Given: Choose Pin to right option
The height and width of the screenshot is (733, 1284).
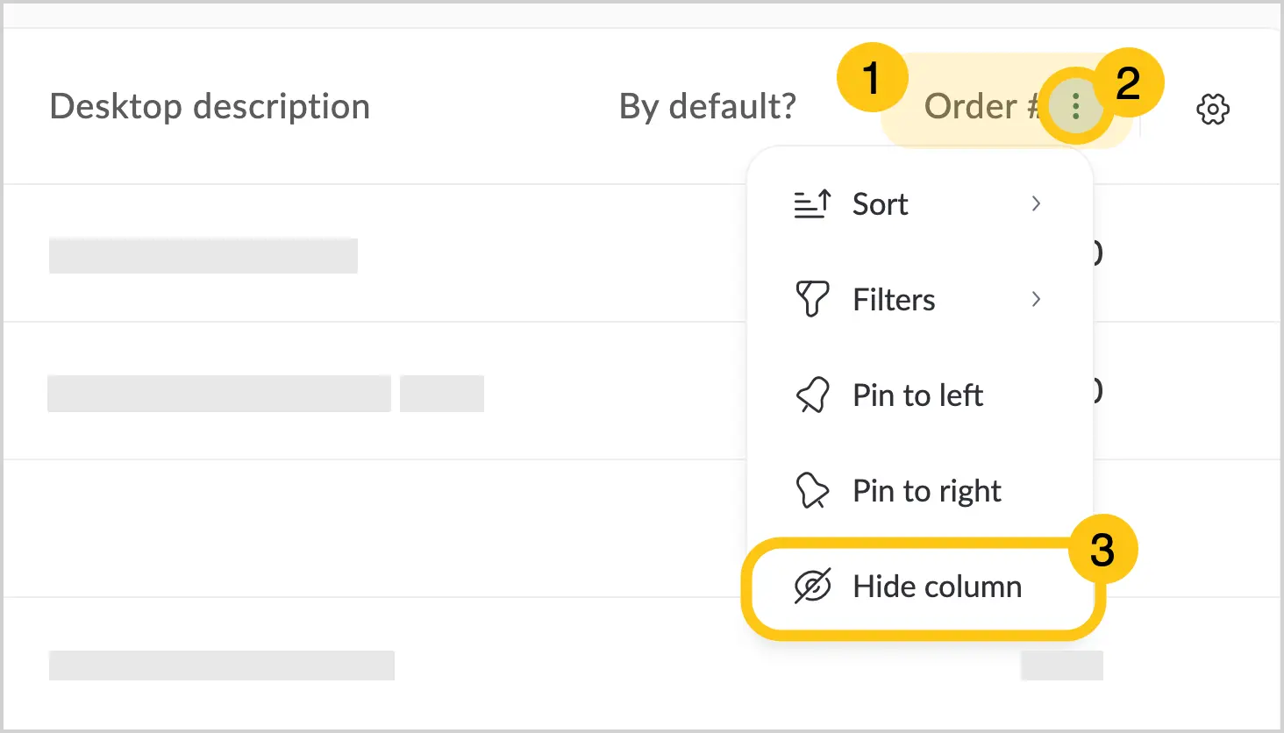Looking at the screenshot, I should [919, 490].
